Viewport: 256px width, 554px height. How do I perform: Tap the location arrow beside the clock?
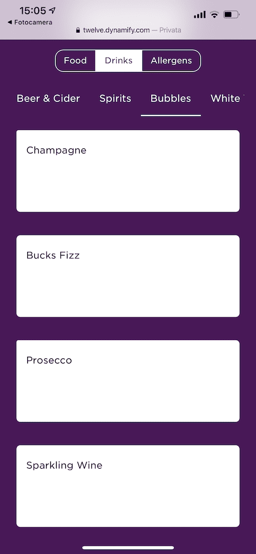53,11
